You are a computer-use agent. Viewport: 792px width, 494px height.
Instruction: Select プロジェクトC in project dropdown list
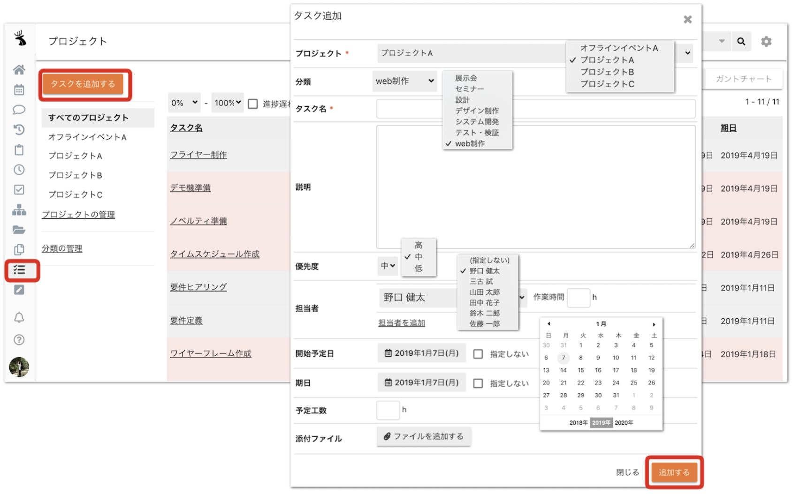pyautogui.click(x=607, y=84)
